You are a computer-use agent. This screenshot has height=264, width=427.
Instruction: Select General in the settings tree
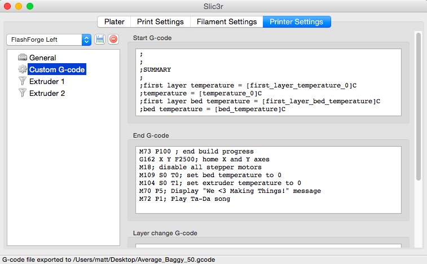click(x=42, y=58)
